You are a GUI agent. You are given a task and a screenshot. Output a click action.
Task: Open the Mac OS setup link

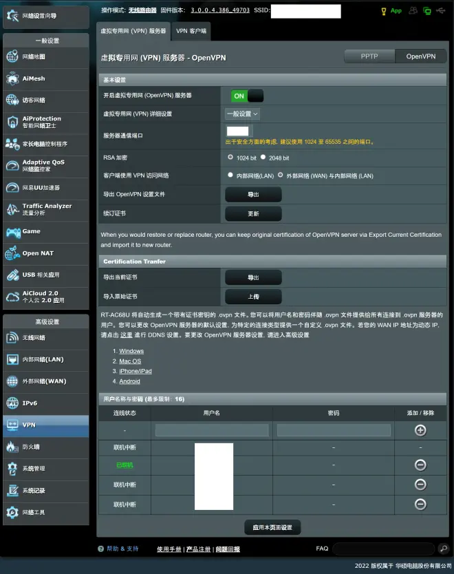(130, 361)
